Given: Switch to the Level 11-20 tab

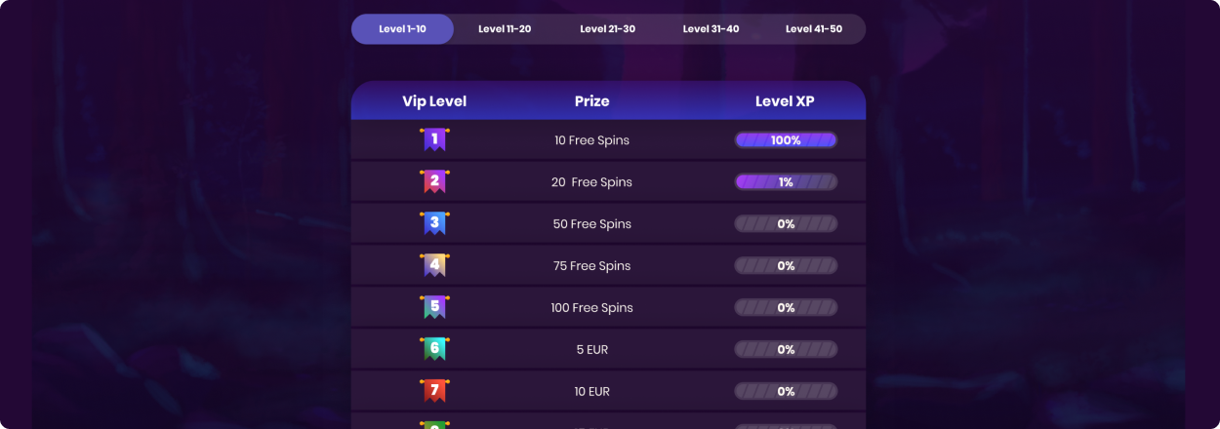Looking at the screenshot, I should [505, 29].
